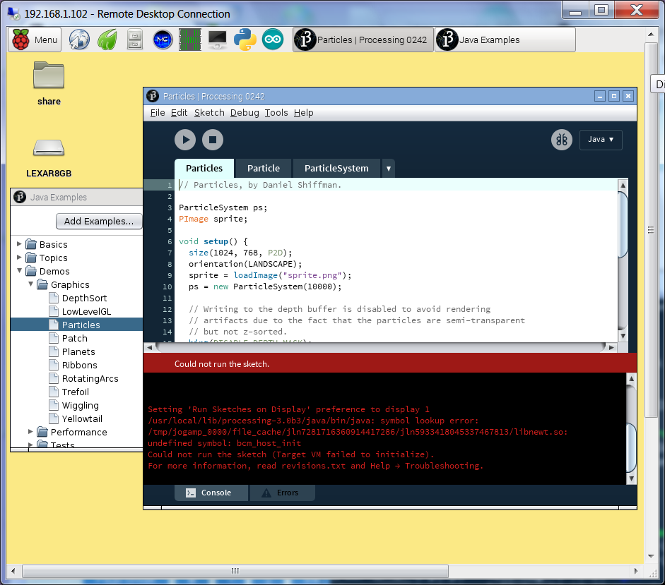Screen dimensions: 665x585
Task: Launch the Arduino IDE from the taskbar
Action: (x=273, y=40)
